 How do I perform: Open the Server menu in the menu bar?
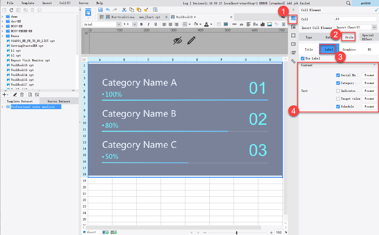[83, 3]
